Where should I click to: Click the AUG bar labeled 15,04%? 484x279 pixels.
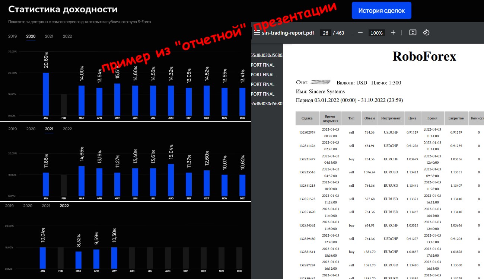coord(171,180)
